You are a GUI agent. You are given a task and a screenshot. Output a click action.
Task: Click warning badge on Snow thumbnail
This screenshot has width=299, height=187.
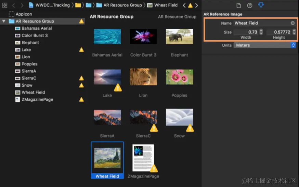pyautogui.click(x=190, y=128)
